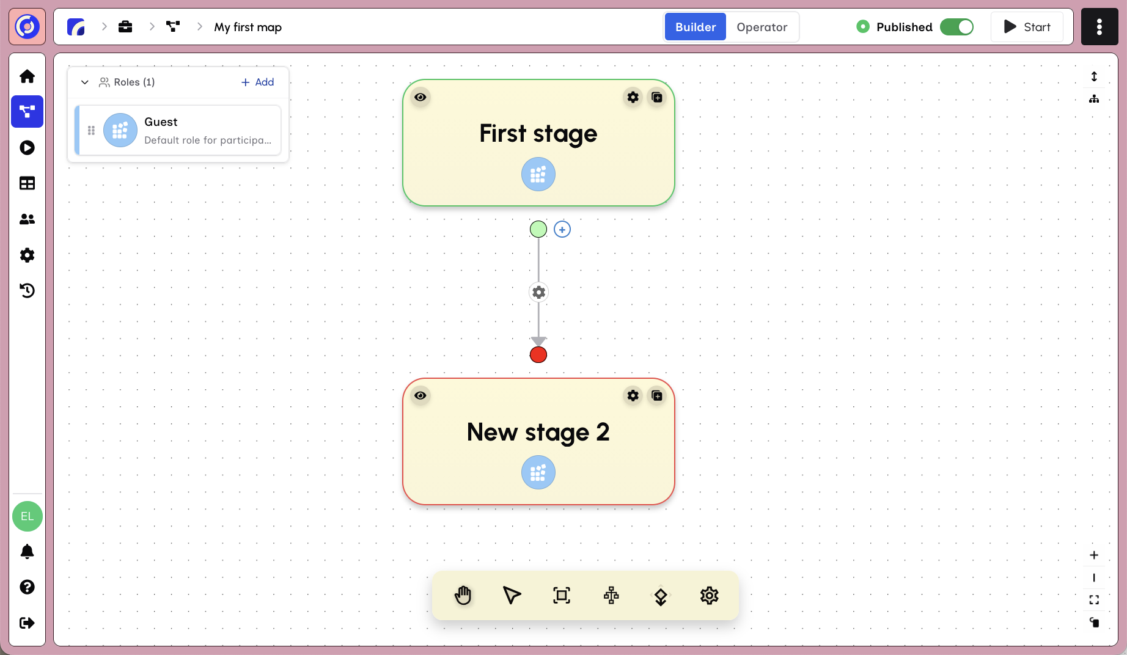
Task: Open First stage settings gear
Action: tap(633, 97)
